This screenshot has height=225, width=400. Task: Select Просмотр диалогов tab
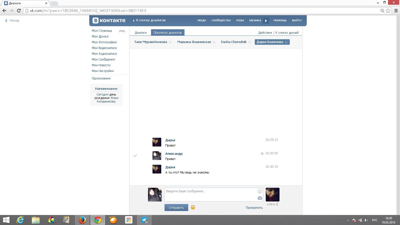pyautogui.click(x=167, y=33)
